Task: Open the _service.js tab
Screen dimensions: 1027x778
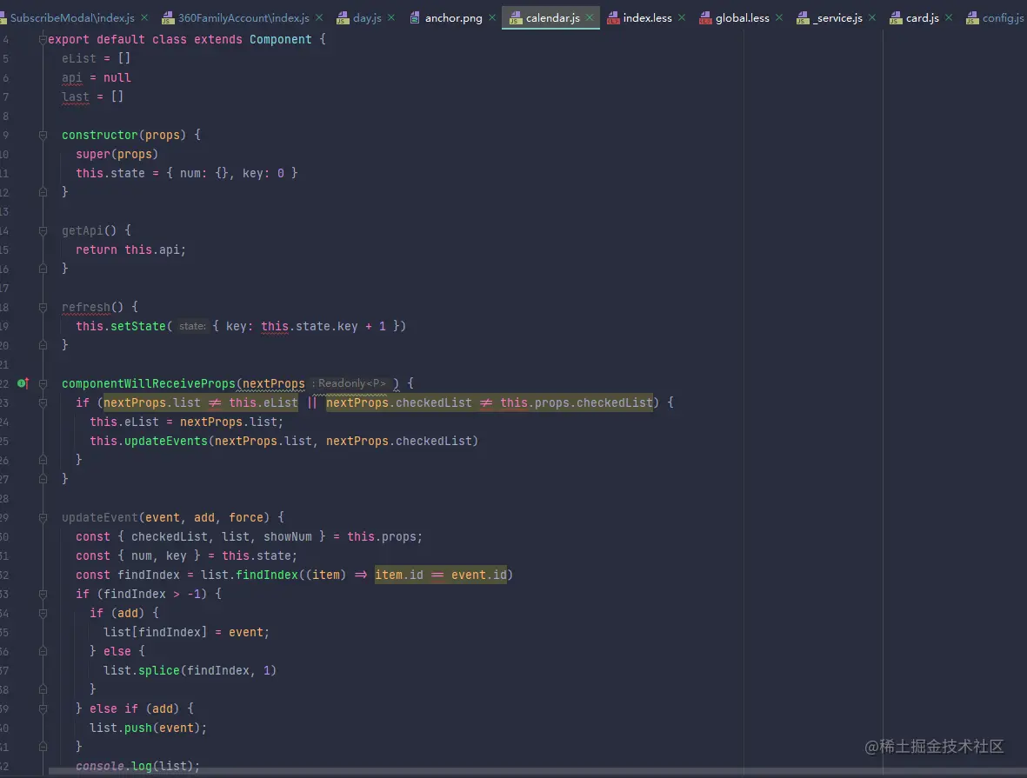Action: coord(837,17)
